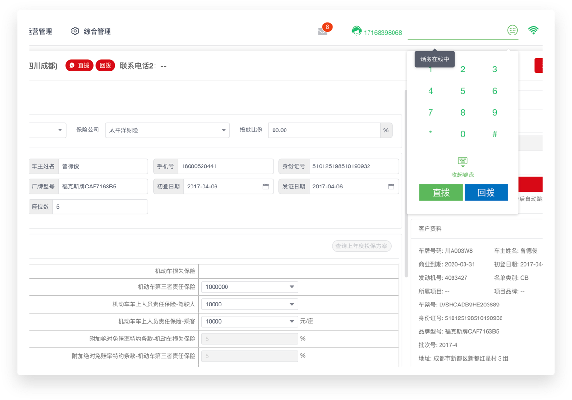Open calendar picker for 发证日期
This screenshot has height=400, width=572.
391,187
